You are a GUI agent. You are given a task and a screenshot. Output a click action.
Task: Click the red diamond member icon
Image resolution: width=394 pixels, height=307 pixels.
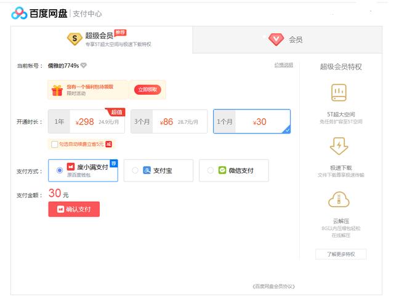(x=276, y=39)
